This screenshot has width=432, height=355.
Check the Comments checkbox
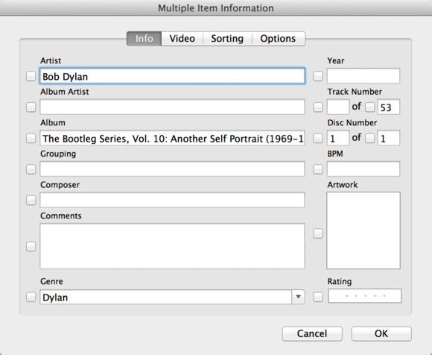point(31,246)
